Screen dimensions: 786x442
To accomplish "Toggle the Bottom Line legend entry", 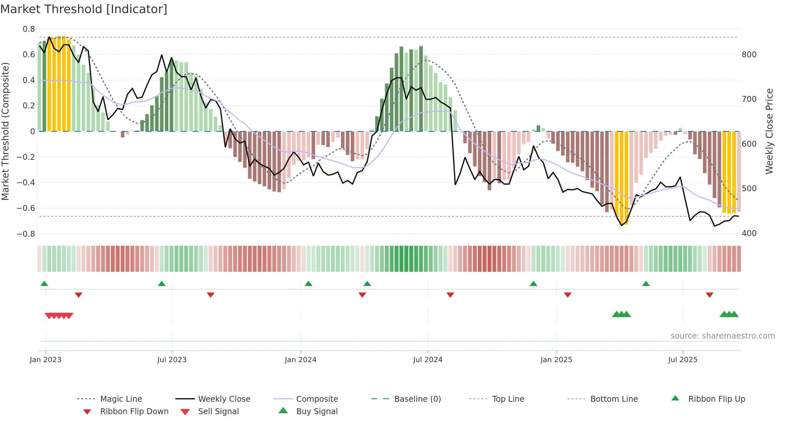I will tap(603, 399).
